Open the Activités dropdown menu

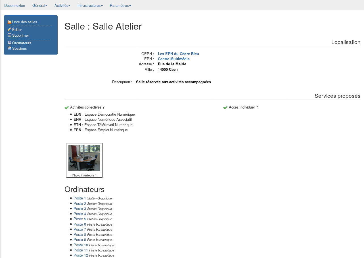point(62,5)
